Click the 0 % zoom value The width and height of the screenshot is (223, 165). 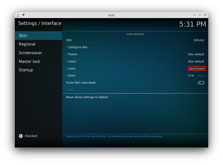coord(191,76)
